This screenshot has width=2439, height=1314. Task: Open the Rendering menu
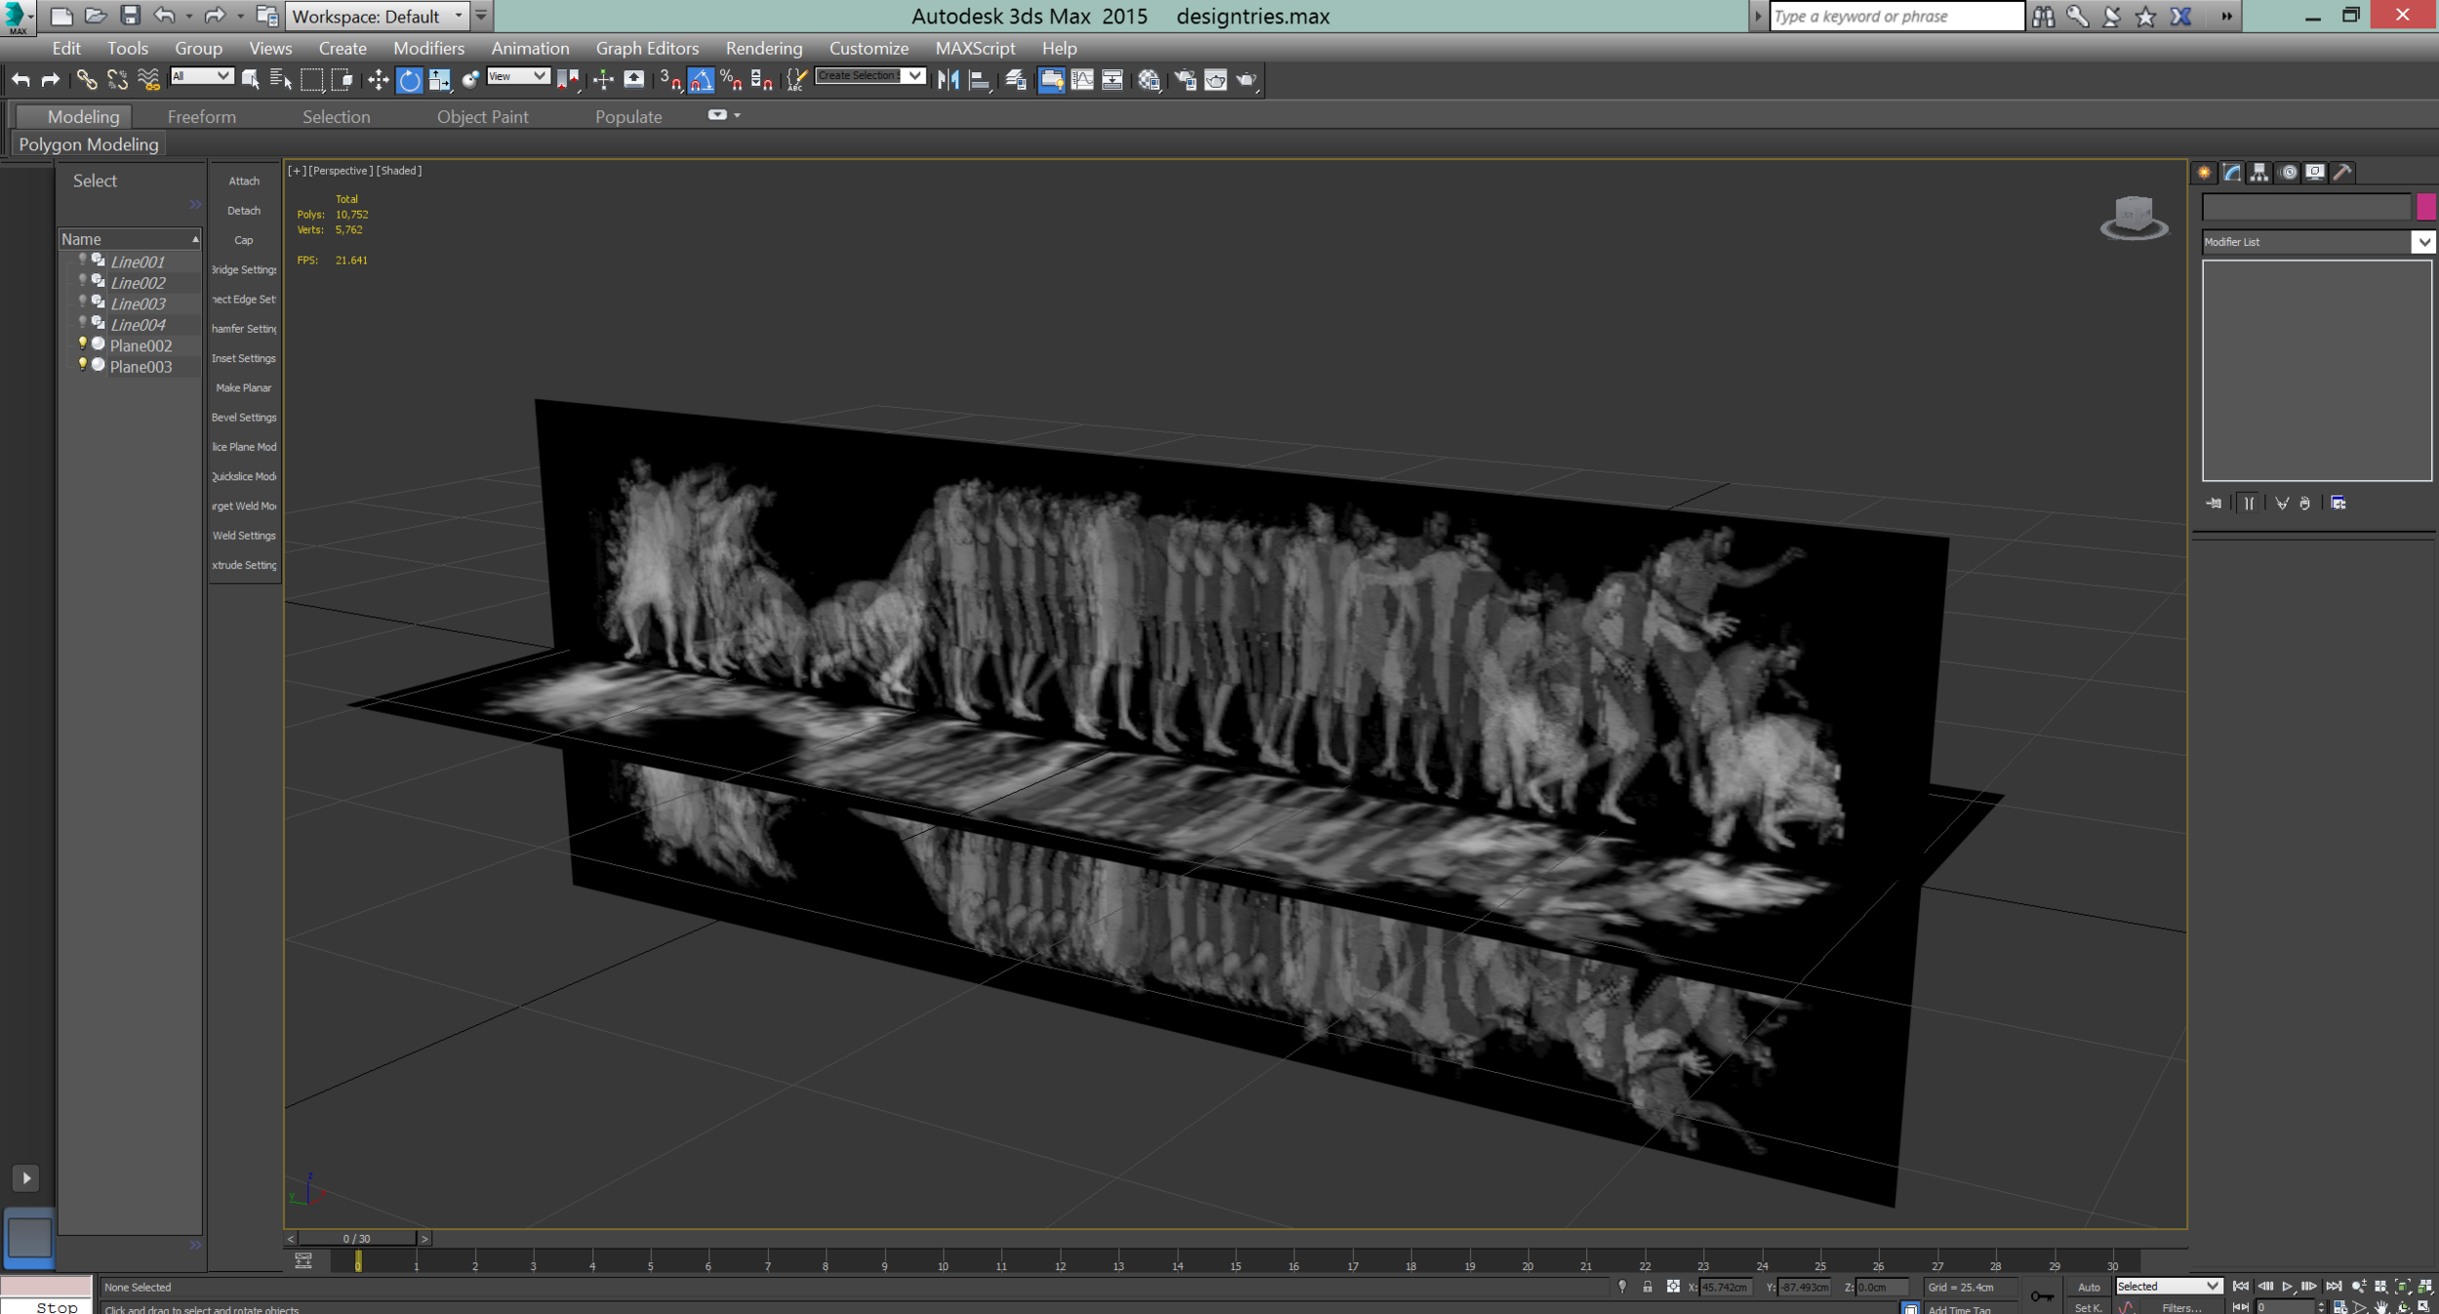[x=763, y=48]
